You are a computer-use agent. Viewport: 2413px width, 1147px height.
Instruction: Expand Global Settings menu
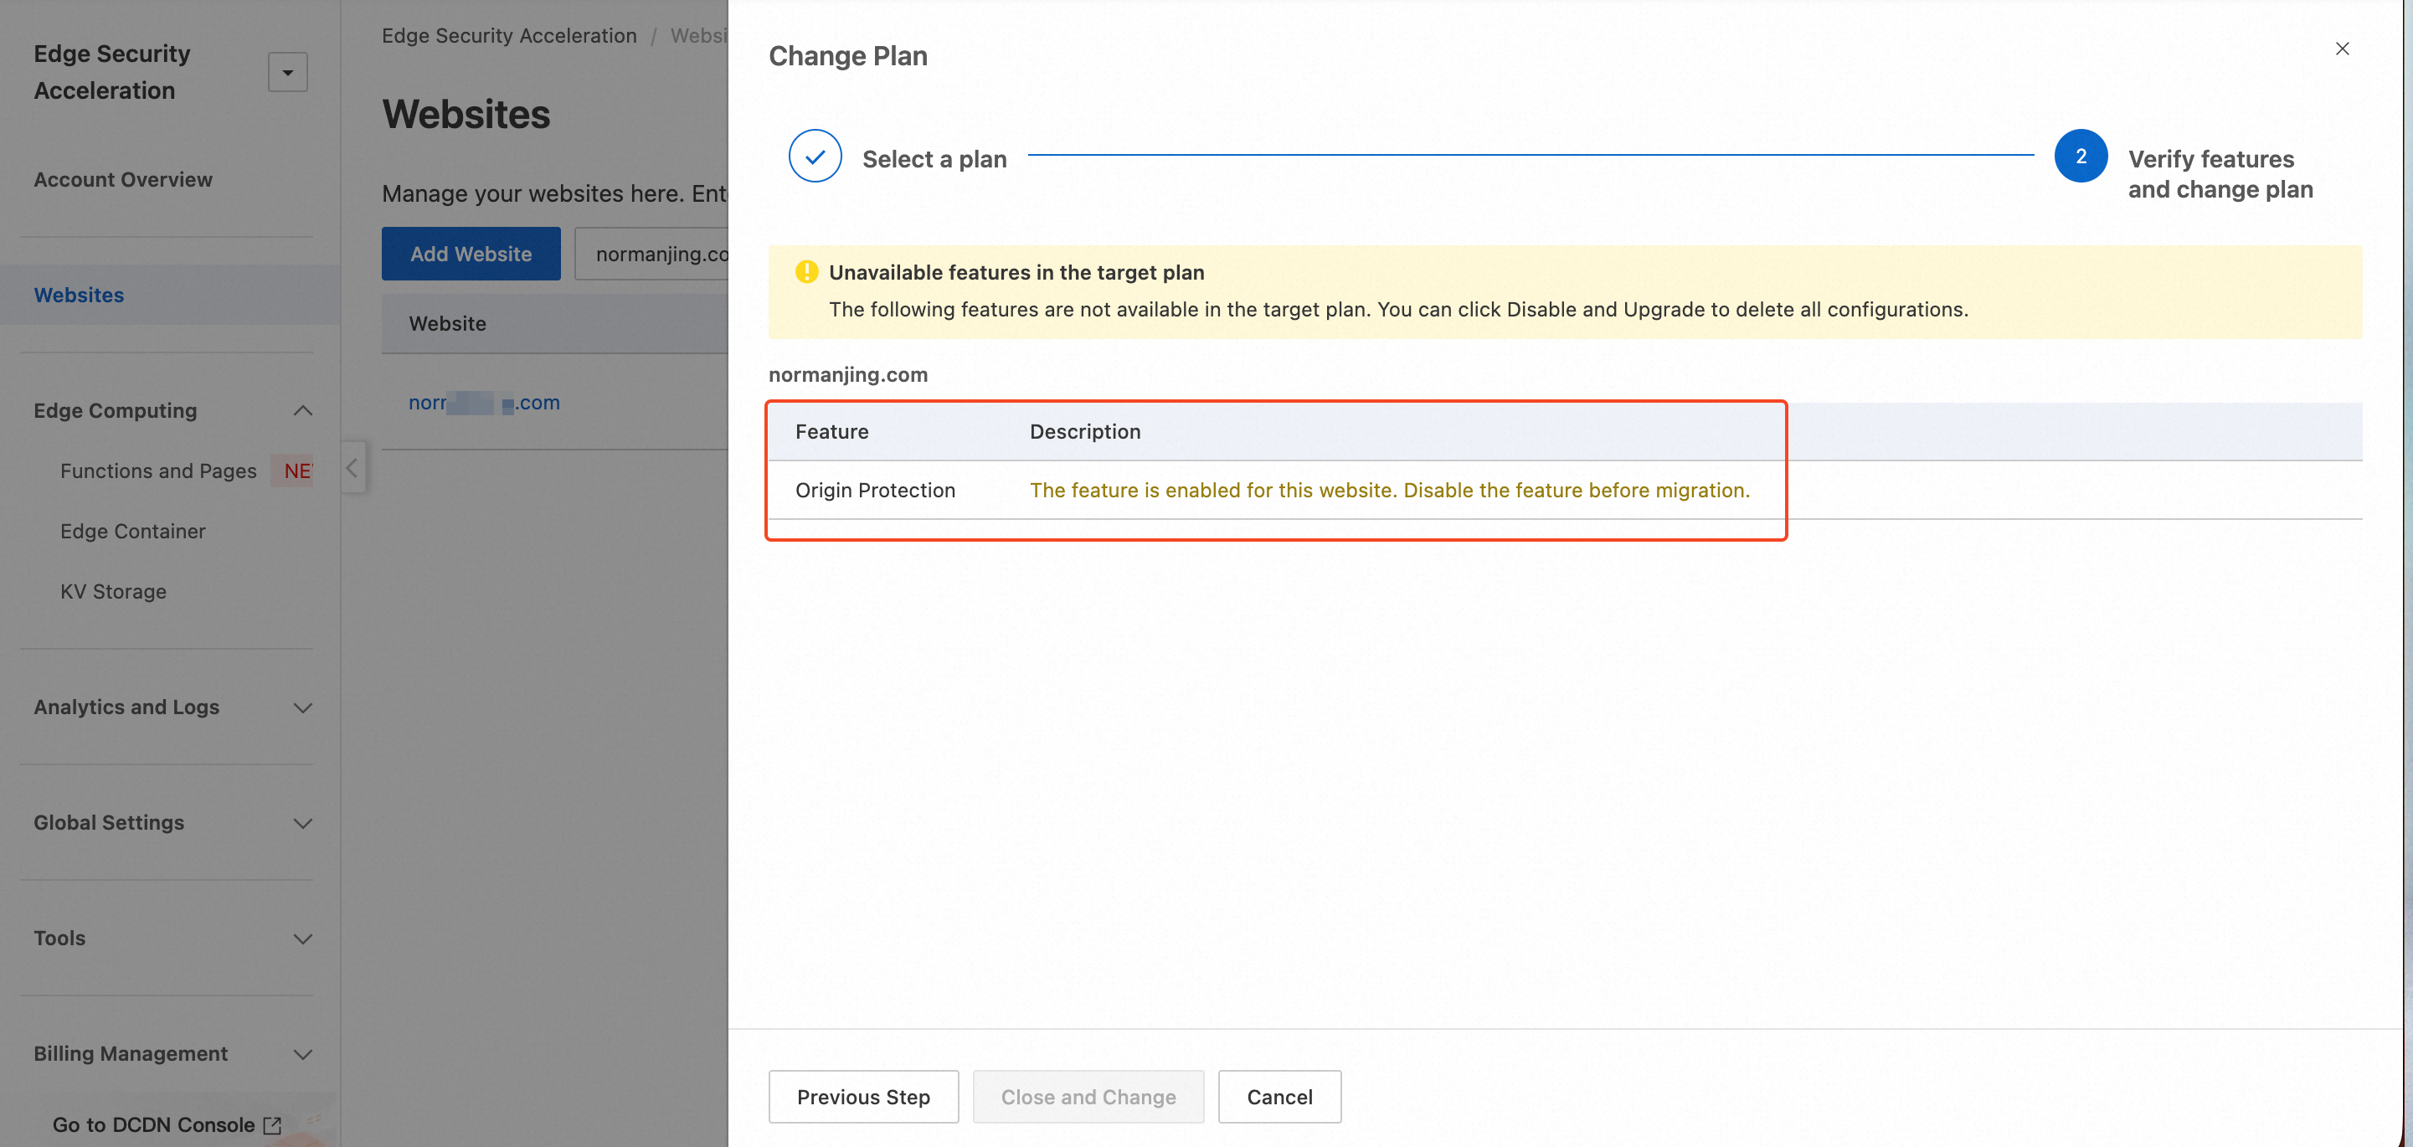302,823
